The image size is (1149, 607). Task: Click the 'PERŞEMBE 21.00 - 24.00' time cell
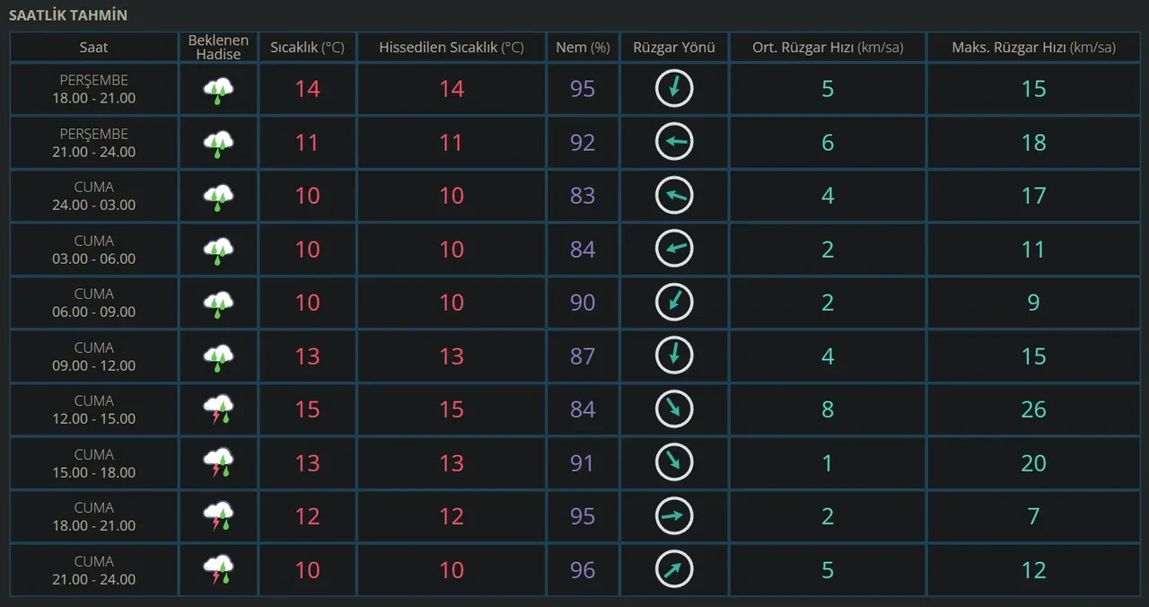click(x=94, y=143)
